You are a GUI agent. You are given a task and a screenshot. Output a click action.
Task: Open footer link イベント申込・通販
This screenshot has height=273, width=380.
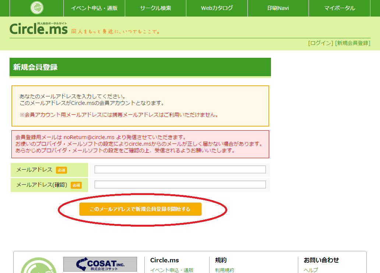point(172,270)
